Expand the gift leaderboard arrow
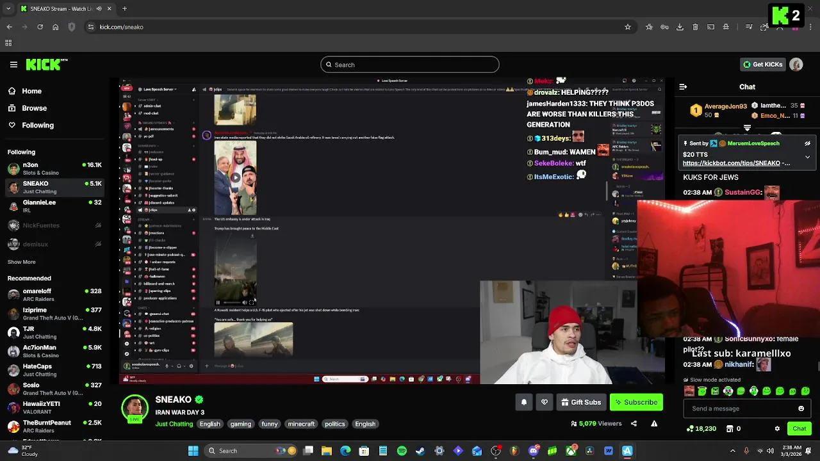The width and height of the screenshot is (820, 461). click(x=747, y=129)
